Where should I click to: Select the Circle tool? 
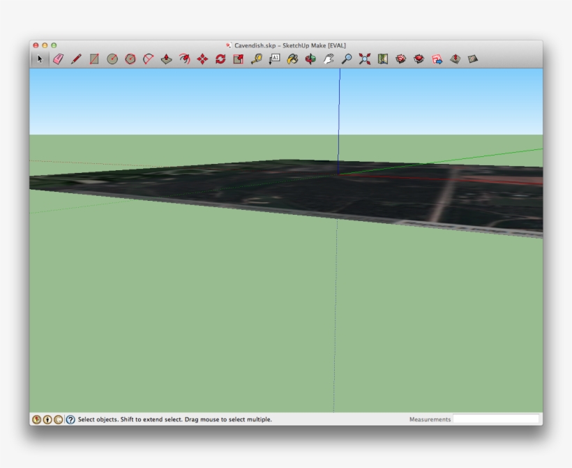point(112,59)
